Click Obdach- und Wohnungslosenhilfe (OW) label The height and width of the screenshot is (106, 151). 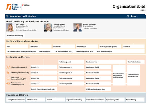19,78
